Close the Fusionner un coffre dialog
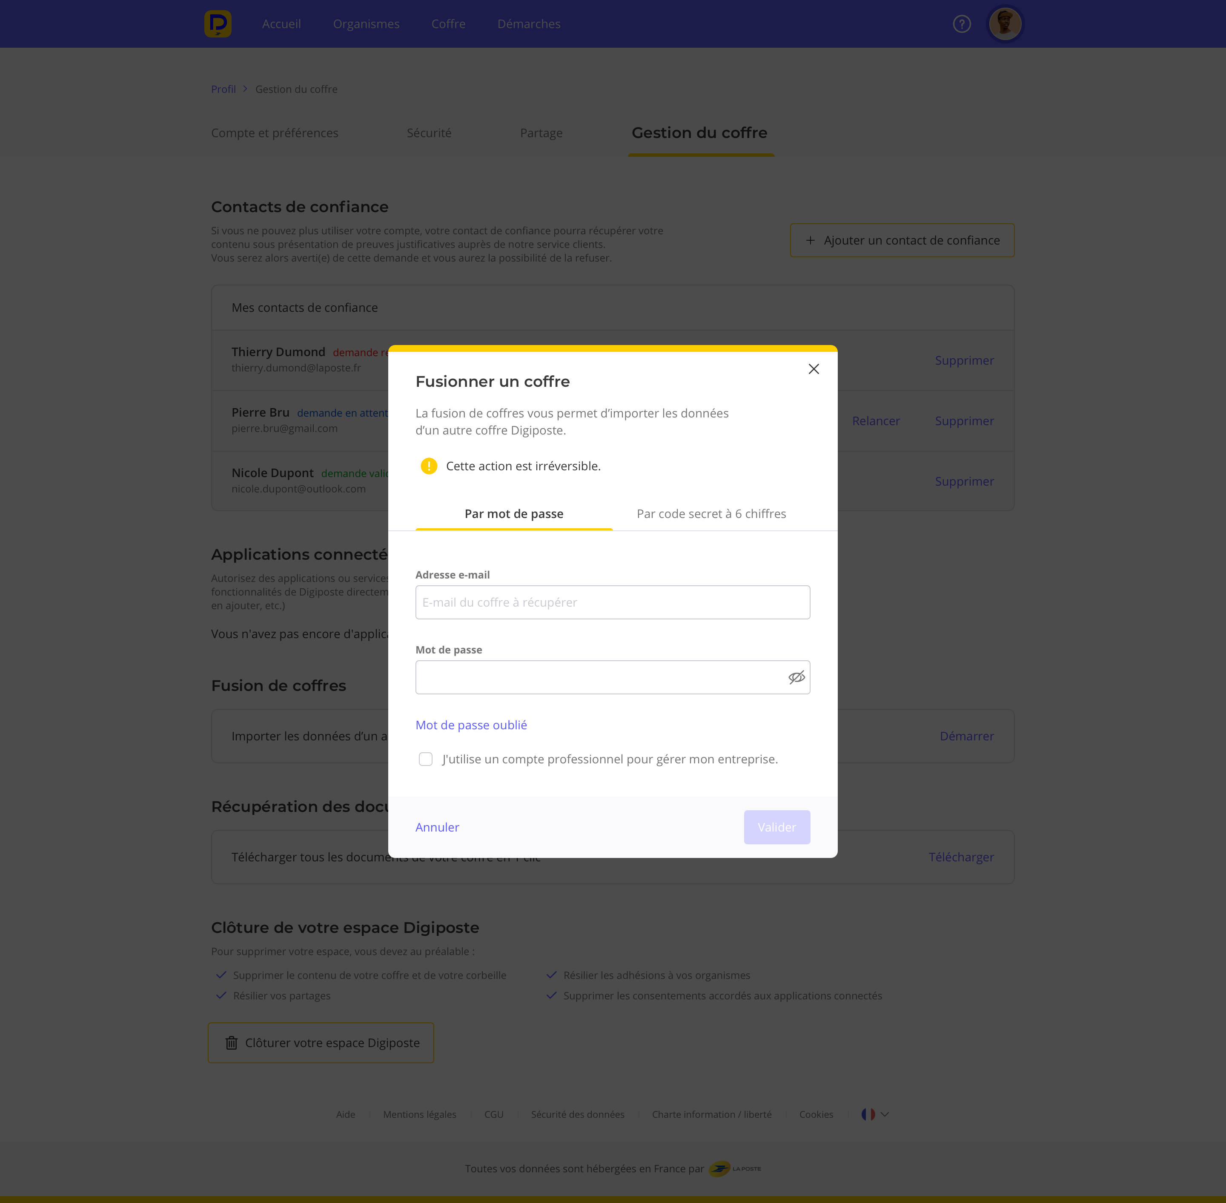Viewport: 1226px width, 1203px height. tap(814, 369)
